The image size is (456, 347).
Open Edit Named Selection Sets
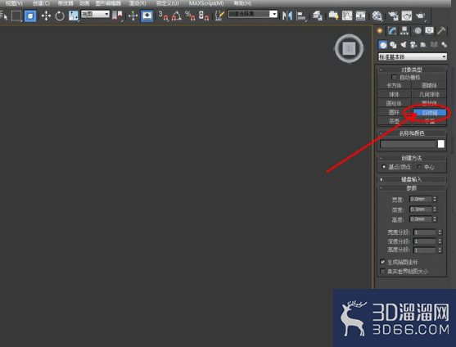point(219,16)
